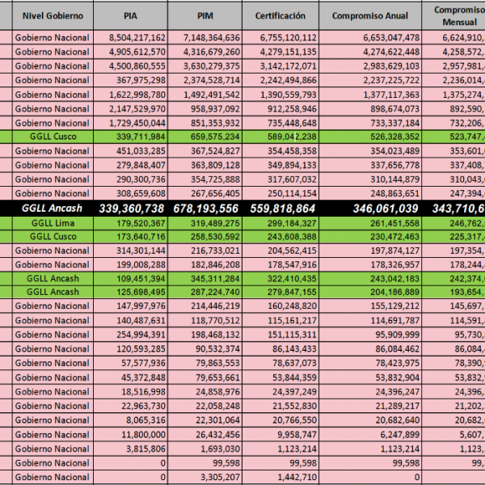Click the "PIM" column header

tap(205, 15)
